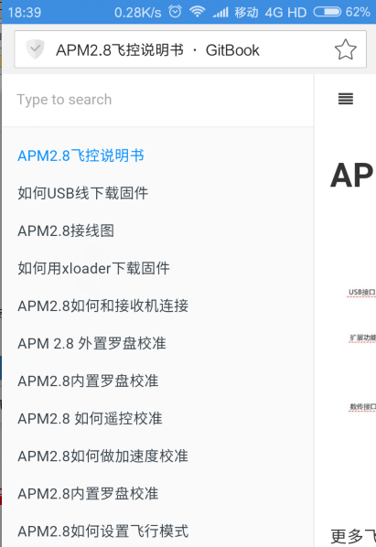Screen dimensions: 376x547
Task: Open 如何用xloader下载固件 chapter
Action: pos(94,268)
